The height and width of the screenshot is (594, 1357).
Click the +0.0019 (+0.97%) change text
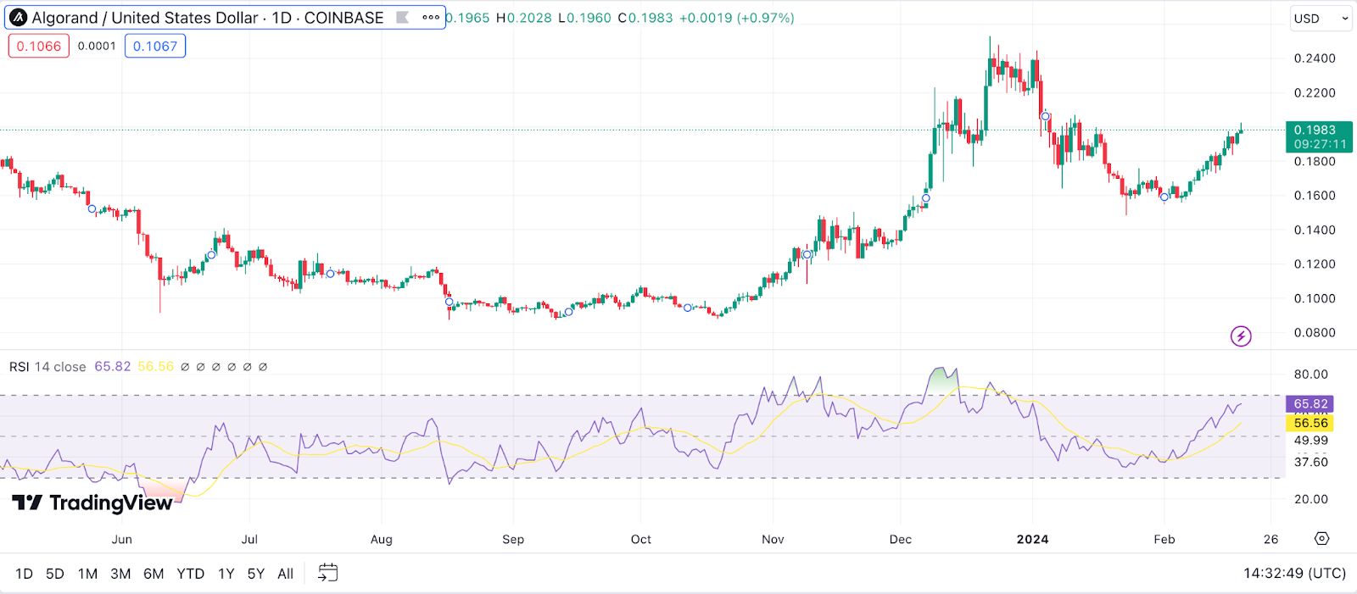coord(737,18)
